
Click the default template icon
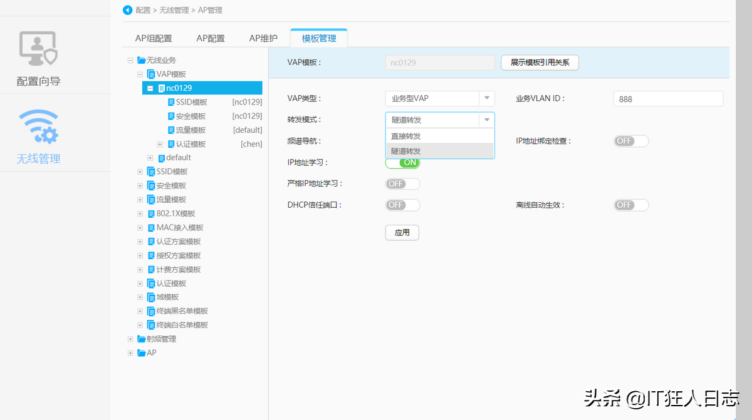[x=162, y=158]
